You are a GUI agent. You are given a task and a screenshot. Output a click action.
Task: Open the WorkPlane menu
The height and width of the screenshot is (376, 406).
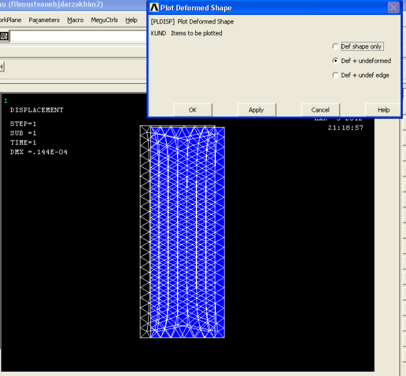point(10,20)
